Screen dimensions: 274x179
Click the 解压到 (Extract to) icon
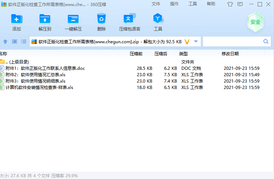45,19
